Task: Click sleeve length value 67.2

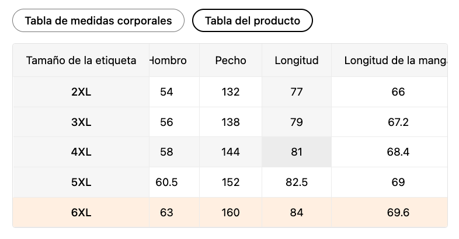Action: coord(399,122)
